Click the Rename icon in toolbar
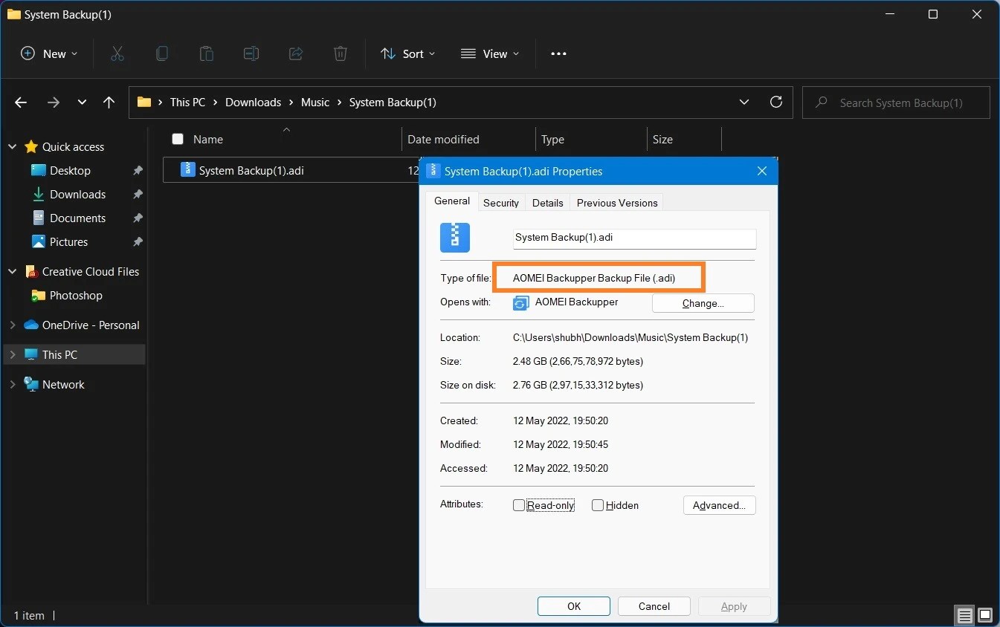 (x=251, y=53)
